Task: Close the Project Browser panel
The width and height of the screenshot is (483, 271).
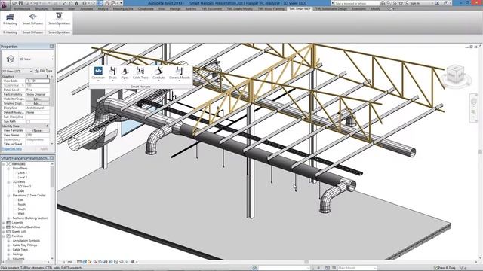Action: pyautogui.click(x=52, y=158)
